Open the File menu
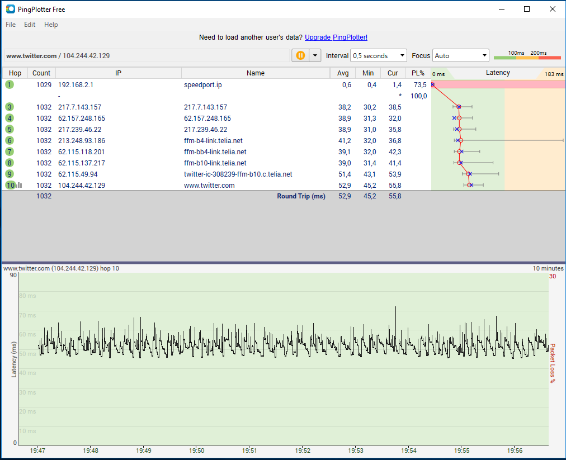Screen dimensions: 566x460 point(11,25)
